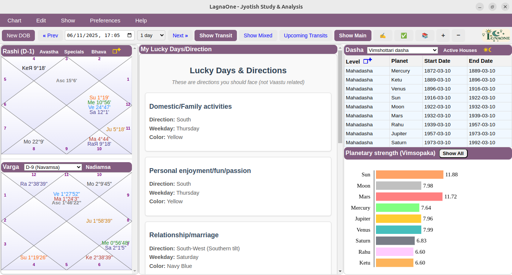This screenshot has height=275, width=512.
Task: Click Upcoming Transits
Action: pyautogui.click(x=305, y=35)
